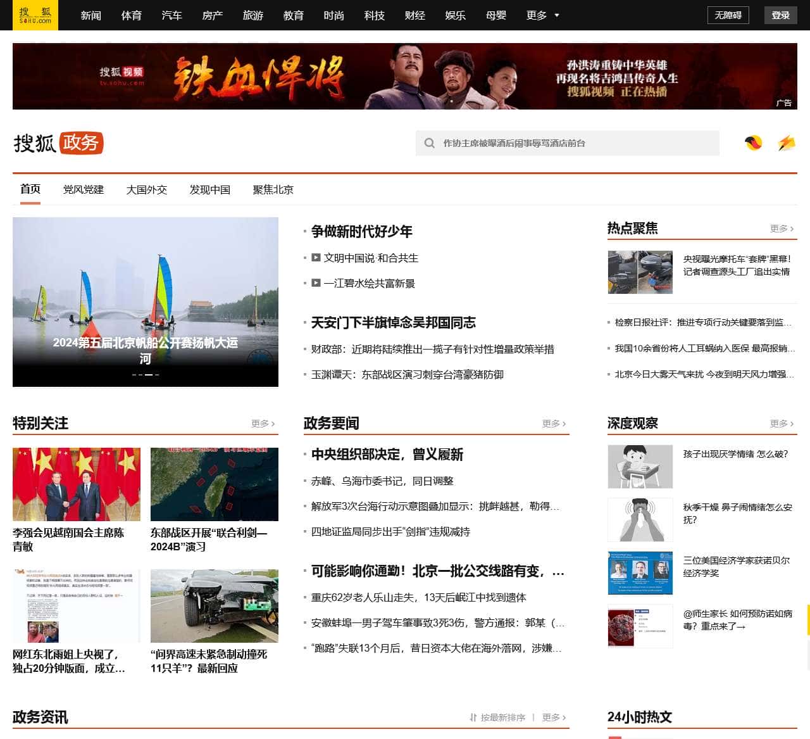Open 重庆62岁老人乐山走失 article

click(x=419, y=597)
